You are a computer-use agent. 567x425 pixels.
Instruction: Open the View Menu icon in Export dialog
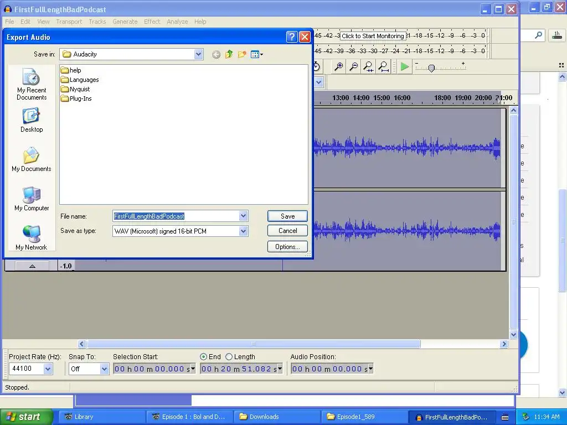257,55
